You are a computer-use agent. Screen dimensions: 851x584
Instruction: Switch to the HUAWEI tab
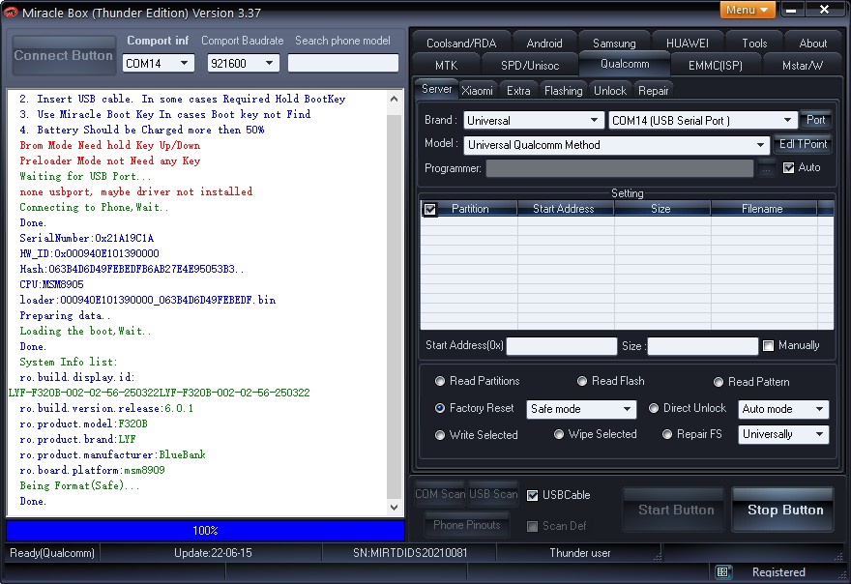point(688,43)
